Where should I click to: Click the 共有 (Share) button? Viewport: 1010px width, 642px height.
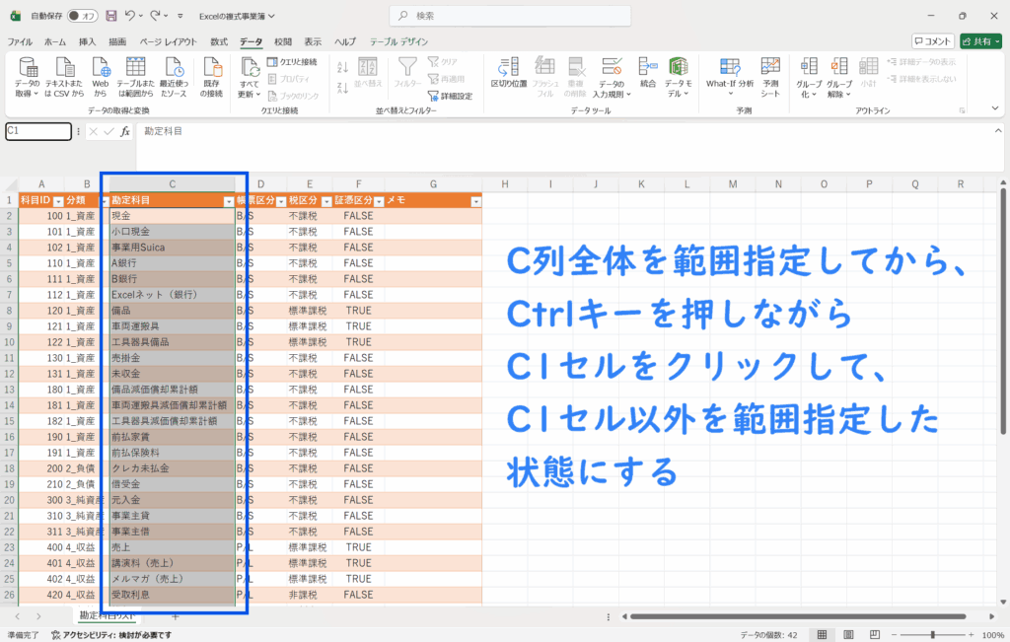coord(981,41)
